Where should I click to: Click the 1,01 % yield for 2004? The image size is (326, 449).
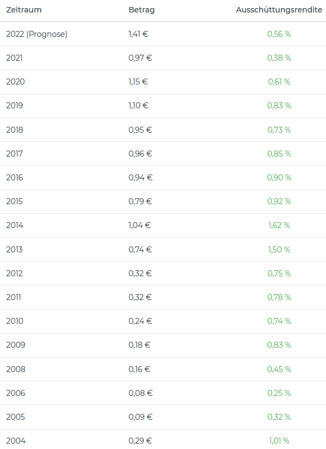[x=279, y=440]
